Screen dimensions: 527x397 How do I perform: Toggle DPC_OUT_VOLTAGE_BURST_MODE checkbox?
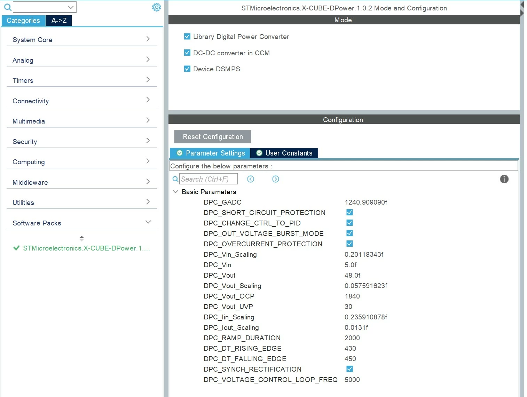(349, 233)
